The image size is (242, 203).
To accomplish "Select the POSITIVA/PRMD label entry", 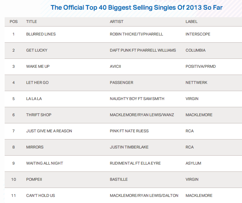I will click(x=200, y=66).
